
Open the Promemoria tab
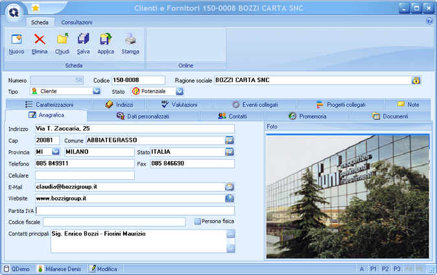pos(307,116)
